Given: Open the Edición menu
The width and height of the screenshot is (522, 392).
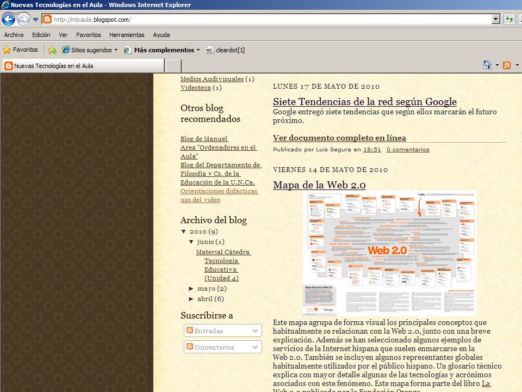Looking at the screenshot, I should click(x=41, y=35).
